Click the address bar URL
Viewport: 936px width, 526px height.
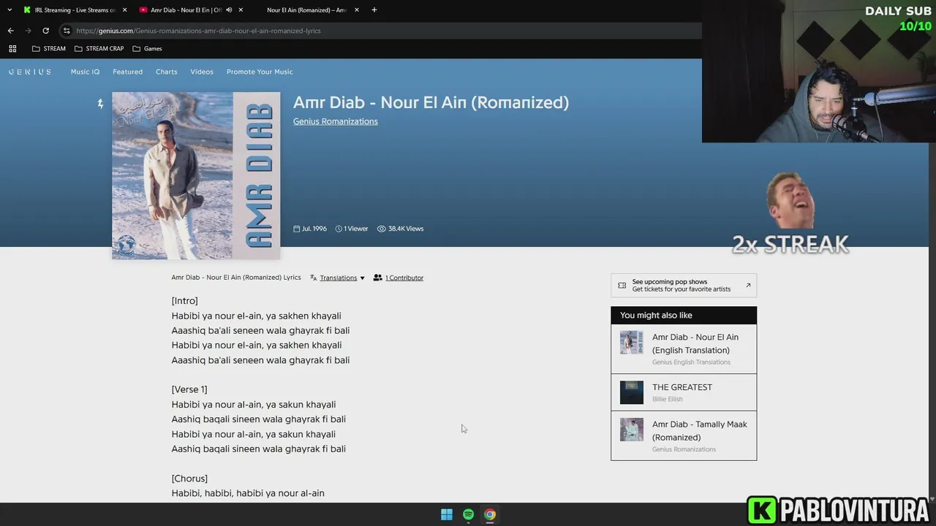click(198, 31)
